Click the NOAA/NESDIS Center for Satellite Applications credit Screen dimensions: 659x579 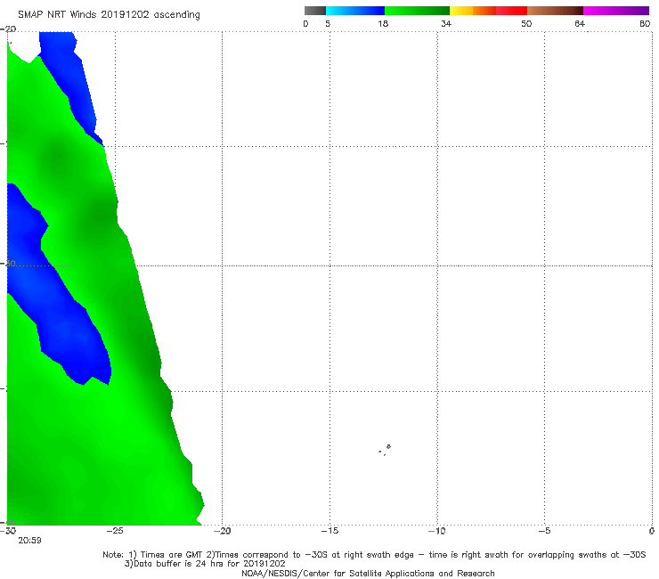[368, 574]
